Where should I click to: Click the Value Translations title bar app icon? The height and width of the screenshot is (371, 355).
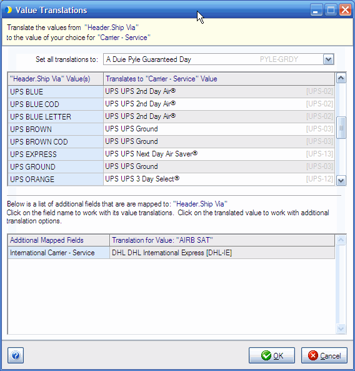(8, 10)
